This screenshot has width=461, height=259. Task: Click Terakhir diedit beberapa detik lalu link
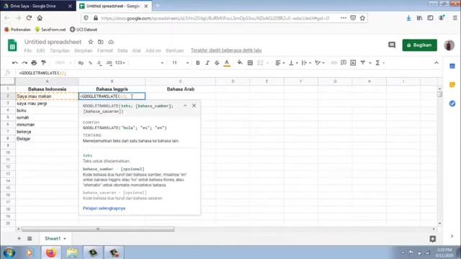(226, 50)
